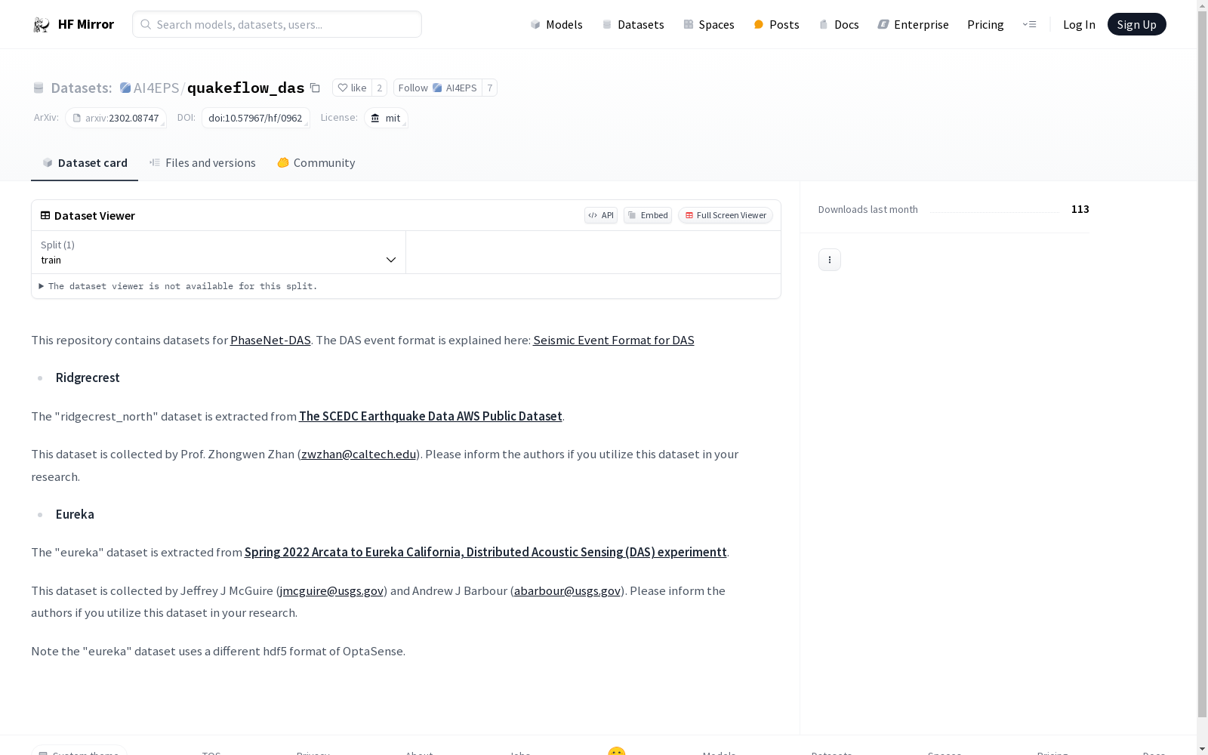1208x755 pixels.
Task: Open the API code panel
Action: 601,215
